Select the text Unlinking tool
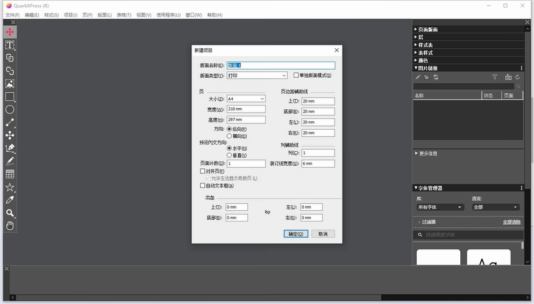Screen dimensions: 534x304 (10, 71)
